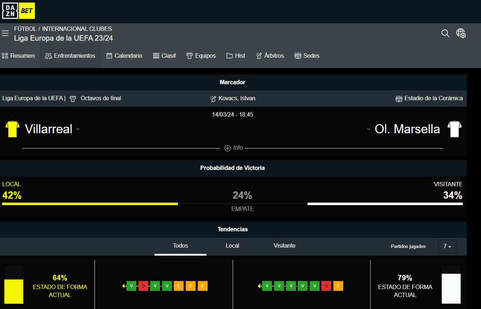Click the Liga Europa de la UEFA 23/24 title
This screenshot has height=309, width=481.
coord(64,38)
